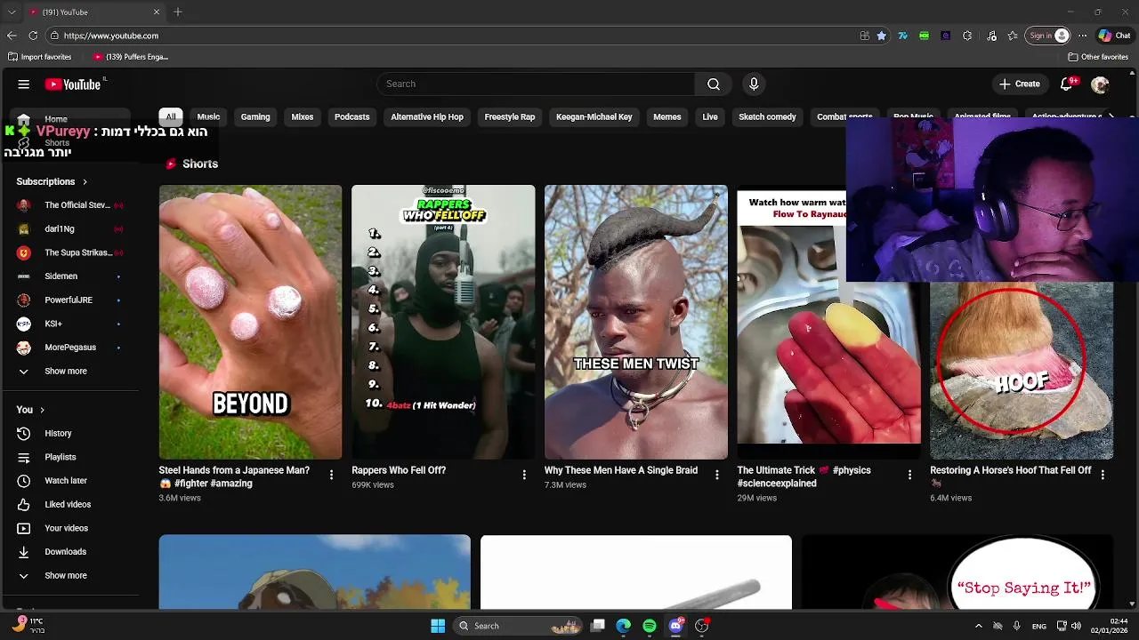The width and height of the screenshot is (1139, 640).
Task: Open Steel Hands Japanese Man short thumbnail
Action: (250, 322)
